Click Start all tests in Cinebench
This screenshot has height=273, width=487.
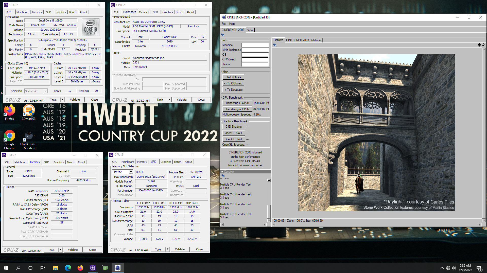coord(233,77)
